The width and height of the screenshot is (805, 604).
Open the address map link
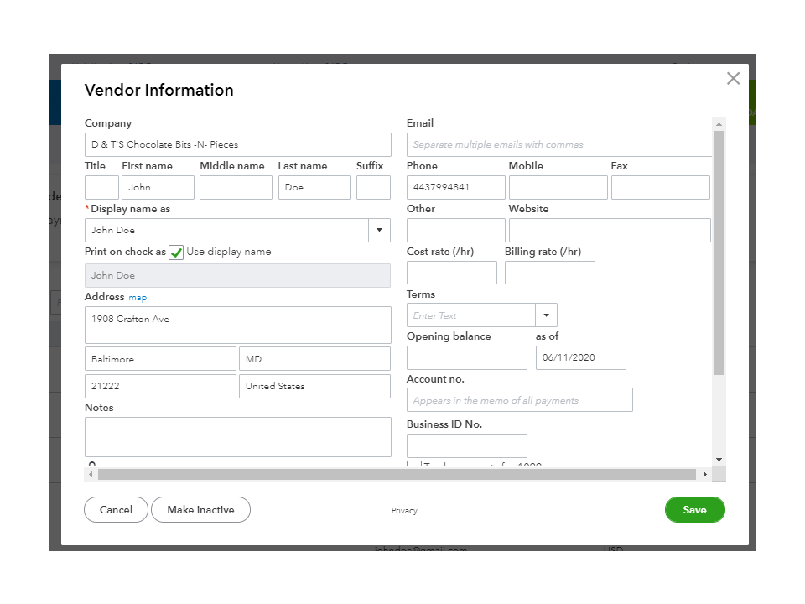pos(137,297)
